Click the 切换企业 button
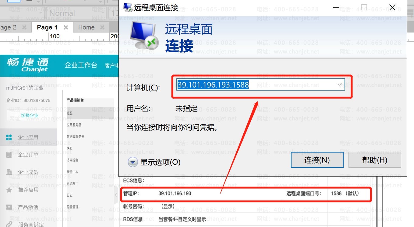Viewport: 414px width, 227px height. pos(30,115)
